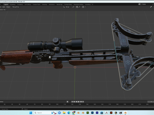
Task: Open the RetopoFlow dropdown menu
Action: (16, 7)
